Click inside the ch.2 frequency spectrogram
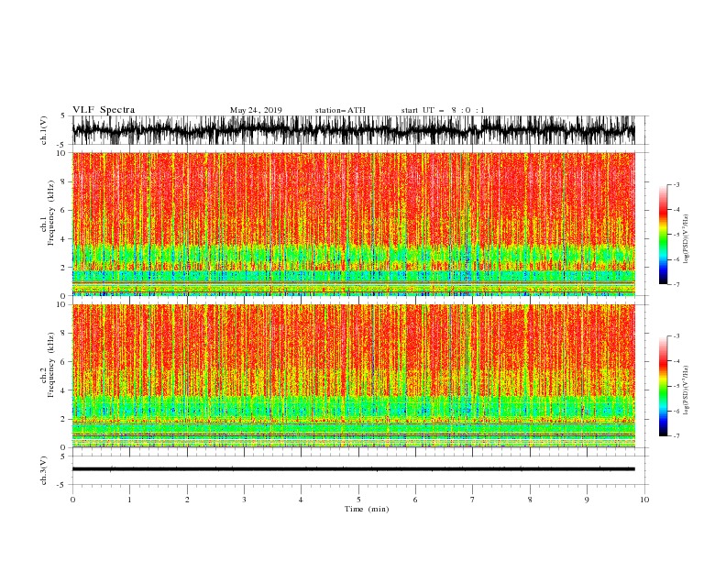The width and height of the screenshot is (726, 561). tap(354, 376)
